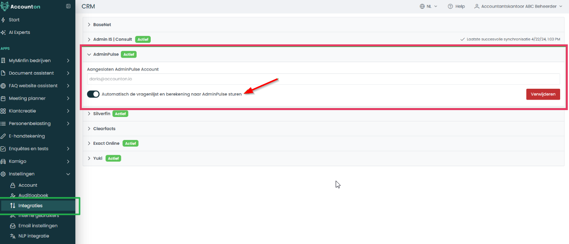Click the Accounton logo icon

[x=5, y=6]
